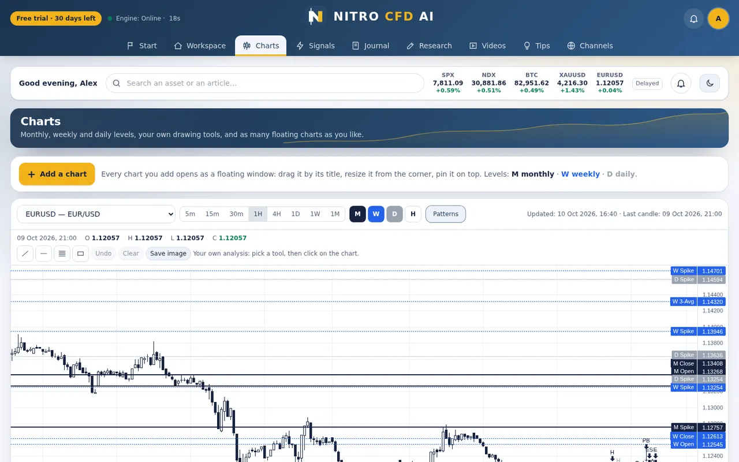
Task: Click the W 3-Avg level label
Action: 684,301
